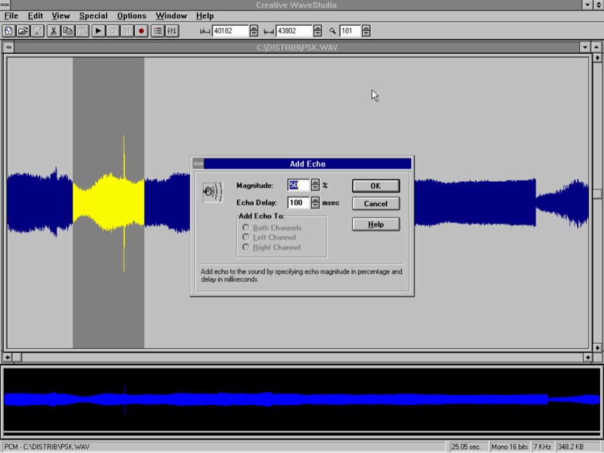Open the PSK.WAV document control menu
This screenshot has width=604, height=453.
click(x=8, y=47)
